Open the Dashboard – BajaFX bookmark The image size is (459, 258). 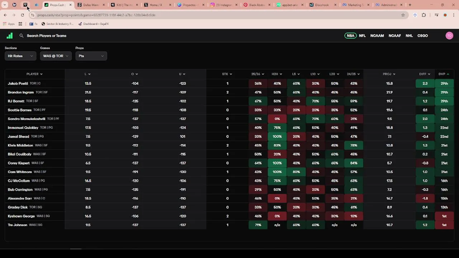94,24
